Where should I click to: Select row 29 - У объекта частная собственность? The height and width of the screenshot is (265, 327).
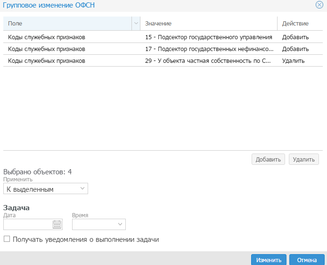click(x=163, y=60)
